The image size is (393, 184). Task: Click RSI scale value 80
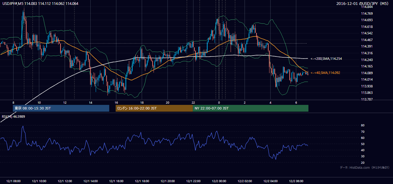coord(363,125)
